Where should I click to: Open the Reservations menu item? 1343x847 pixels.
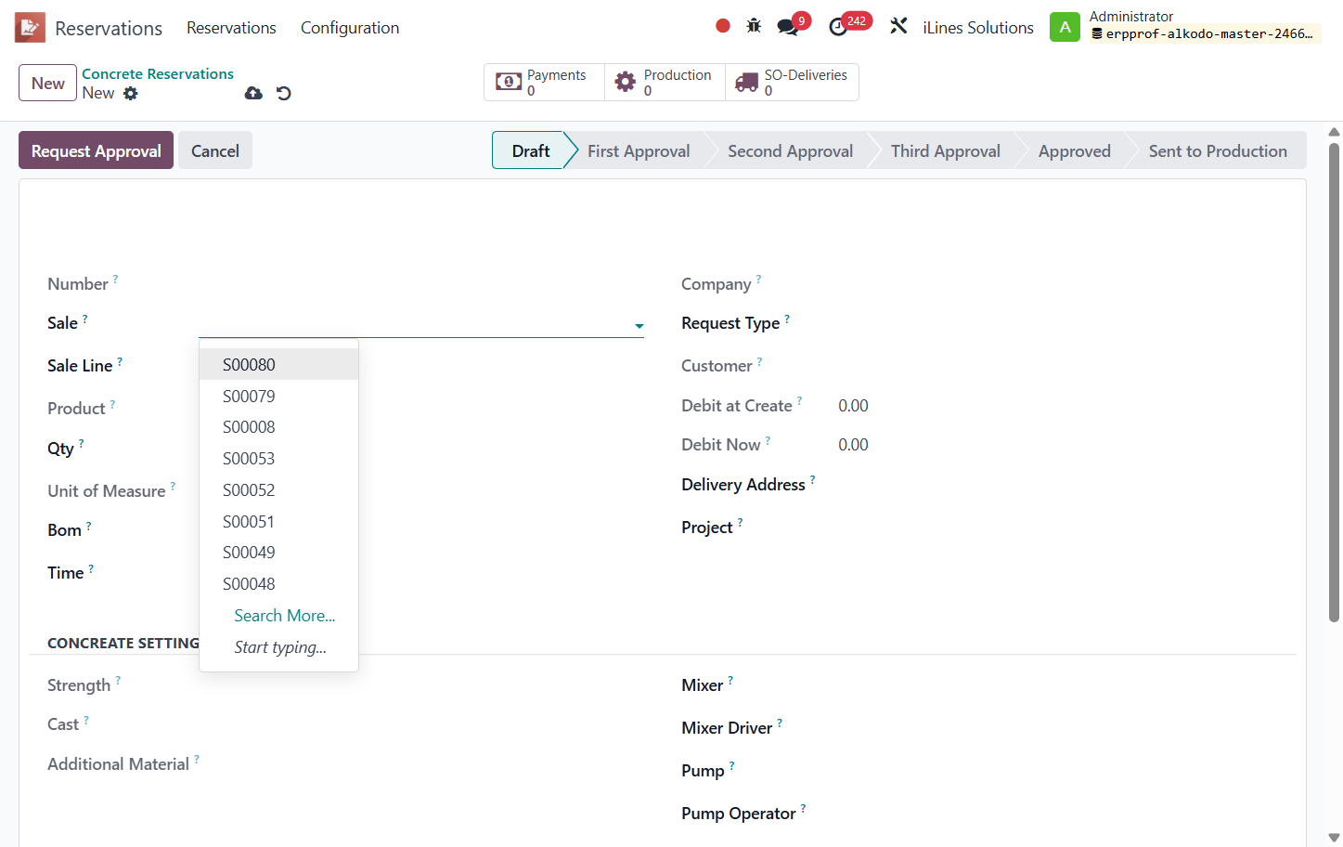pyautogui.click(x=231, y=28)
